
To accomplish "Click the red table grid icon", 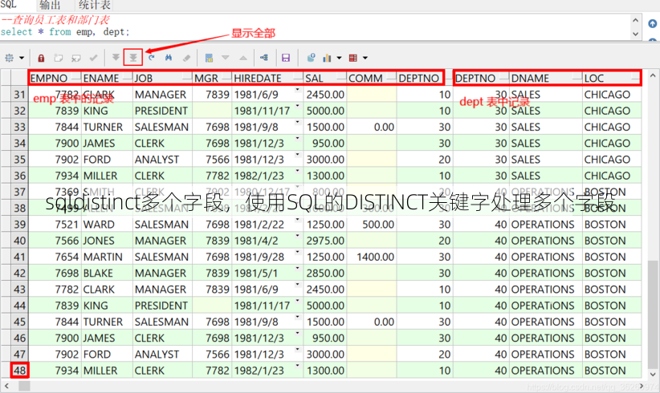I will coord(353,58).
